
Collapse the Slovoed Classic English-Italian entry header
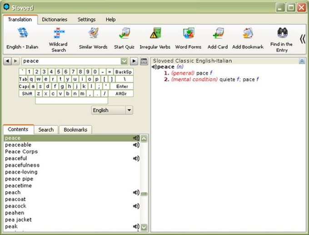coord(302,61)
